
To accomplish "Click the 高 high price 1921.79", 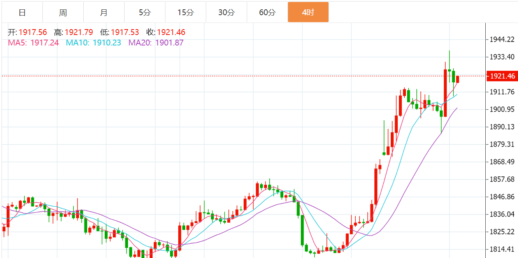I will click(x=79, y=33).
